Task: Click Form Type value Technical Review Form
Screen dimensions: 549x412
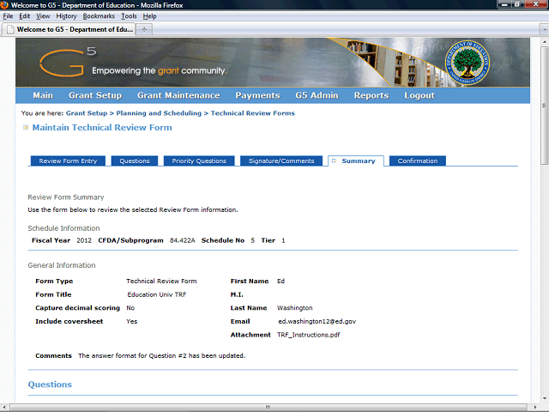Action: click(x=161, y=281)
